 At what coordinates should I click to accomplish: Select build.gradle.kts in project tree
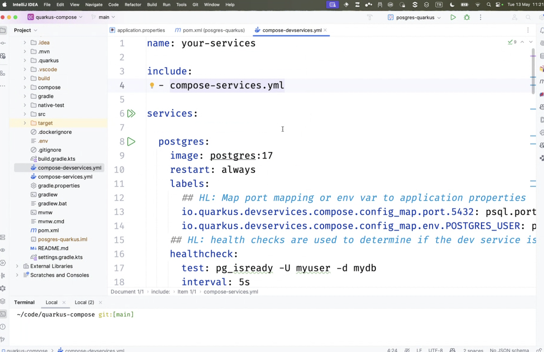tap(56, 159)
